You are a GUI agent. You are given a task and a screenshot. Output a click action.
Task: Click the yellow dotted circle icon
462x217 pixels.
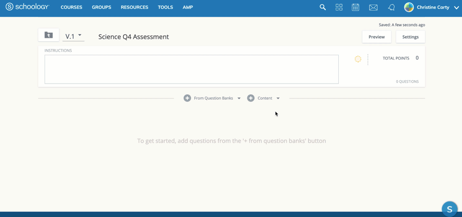pyautogui.click(x=358, y=59)
